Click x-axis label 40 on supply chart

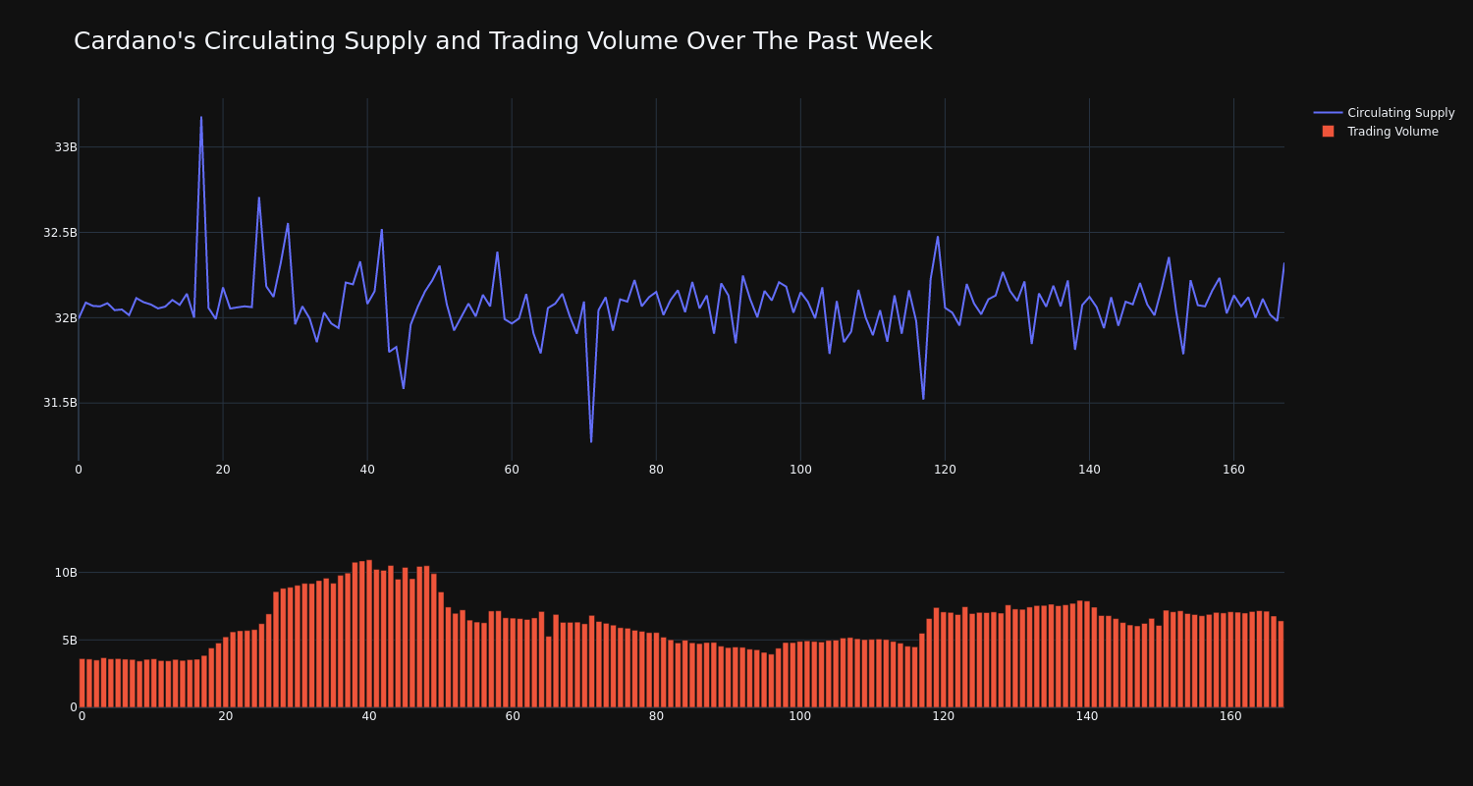[367, 470]
